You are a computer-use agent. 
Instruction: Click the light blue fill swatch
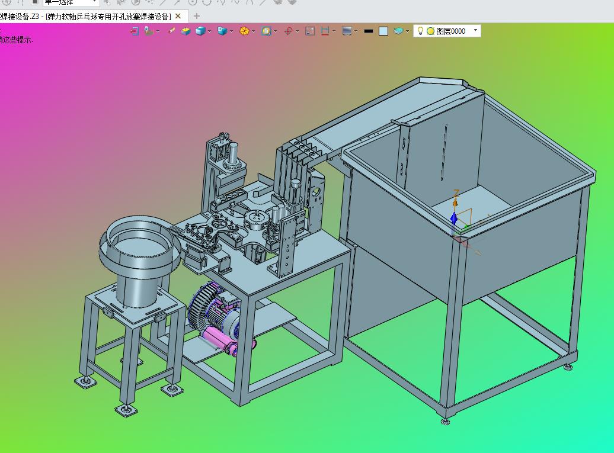pos(384,31)
